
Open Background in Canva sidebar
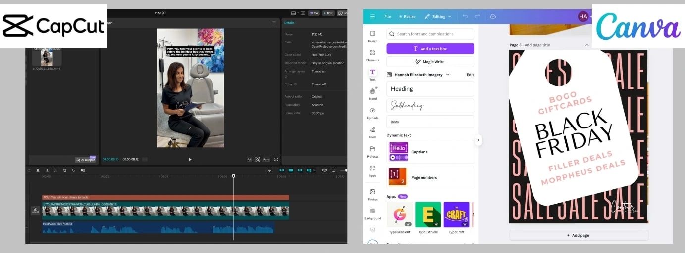tap(372, 213)
